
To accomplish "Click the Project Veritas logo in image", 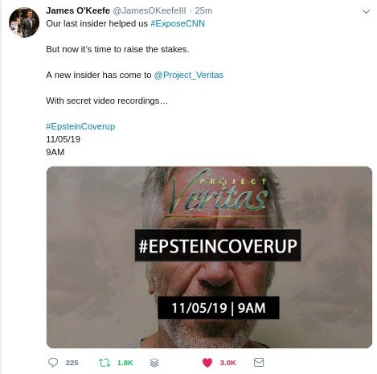I will click(x=219, y=193).
